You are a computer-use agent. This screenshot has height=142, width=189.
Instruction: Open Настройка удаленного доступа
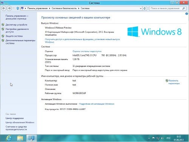point(17,31)
